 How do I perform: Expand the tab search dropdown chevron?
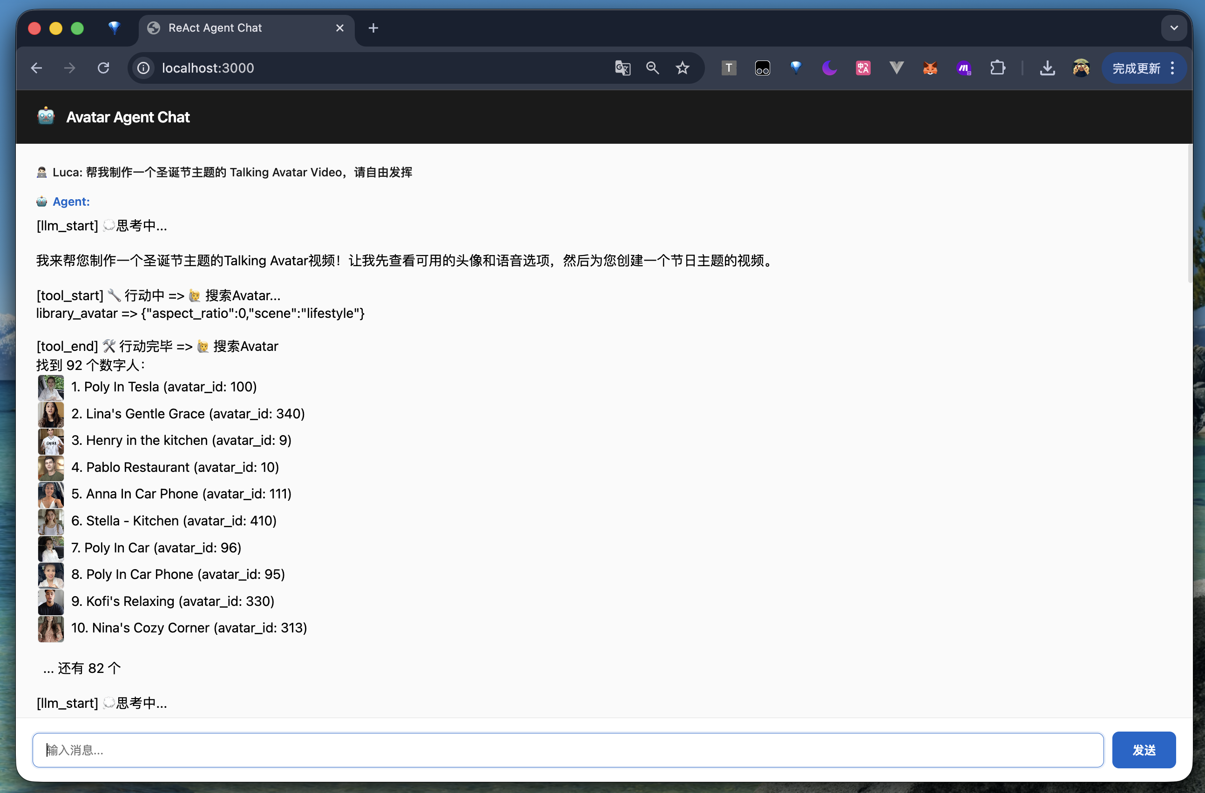(x=1174, y=28)
